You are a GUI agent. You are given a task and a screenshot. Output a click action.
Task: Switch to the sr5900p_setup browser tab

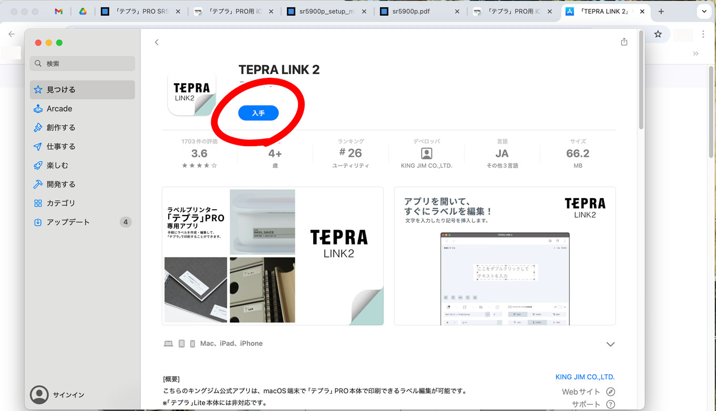[x=328, y=12]
